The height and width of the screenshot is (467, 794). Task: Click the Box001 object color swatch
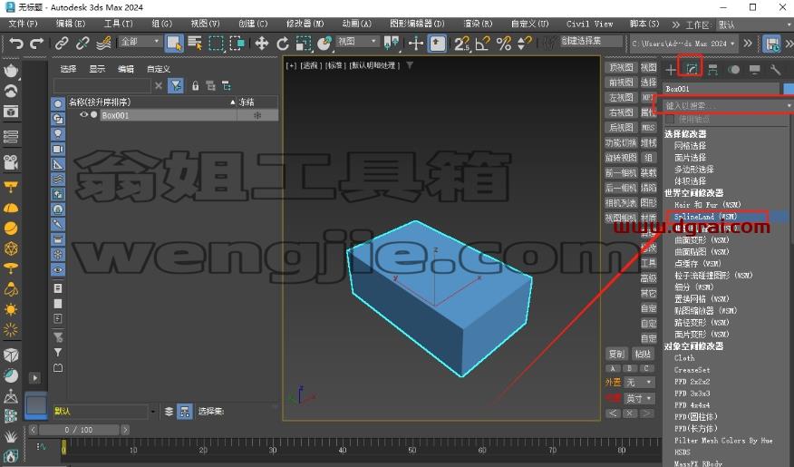[789, 89]
